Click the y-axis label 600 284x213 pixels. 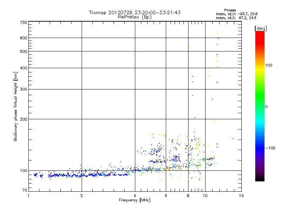23,38
